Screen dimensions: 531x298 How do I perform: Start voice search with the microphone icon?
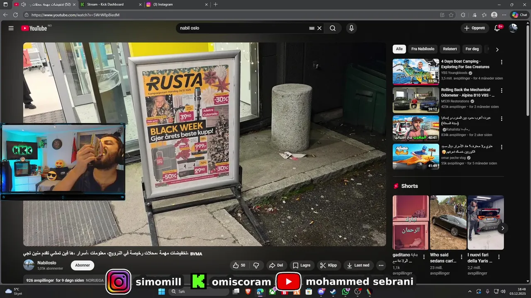[x=351, y=28]
